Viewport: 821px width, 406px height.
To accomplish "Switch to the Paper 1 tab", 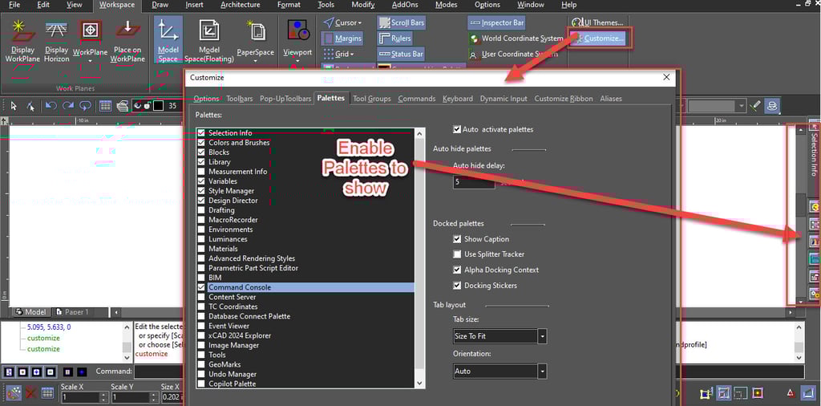I will [72, 312].
